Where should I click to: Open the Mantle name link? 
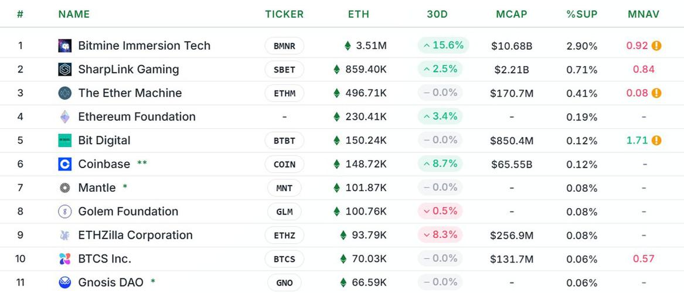click(x=97, y=188)
